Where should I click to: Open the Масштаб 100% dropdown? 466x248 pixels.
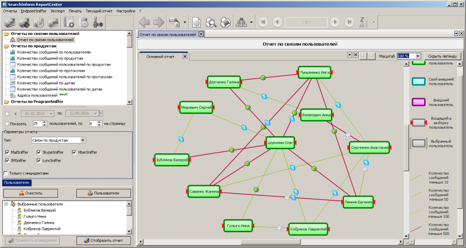point(418,56)
